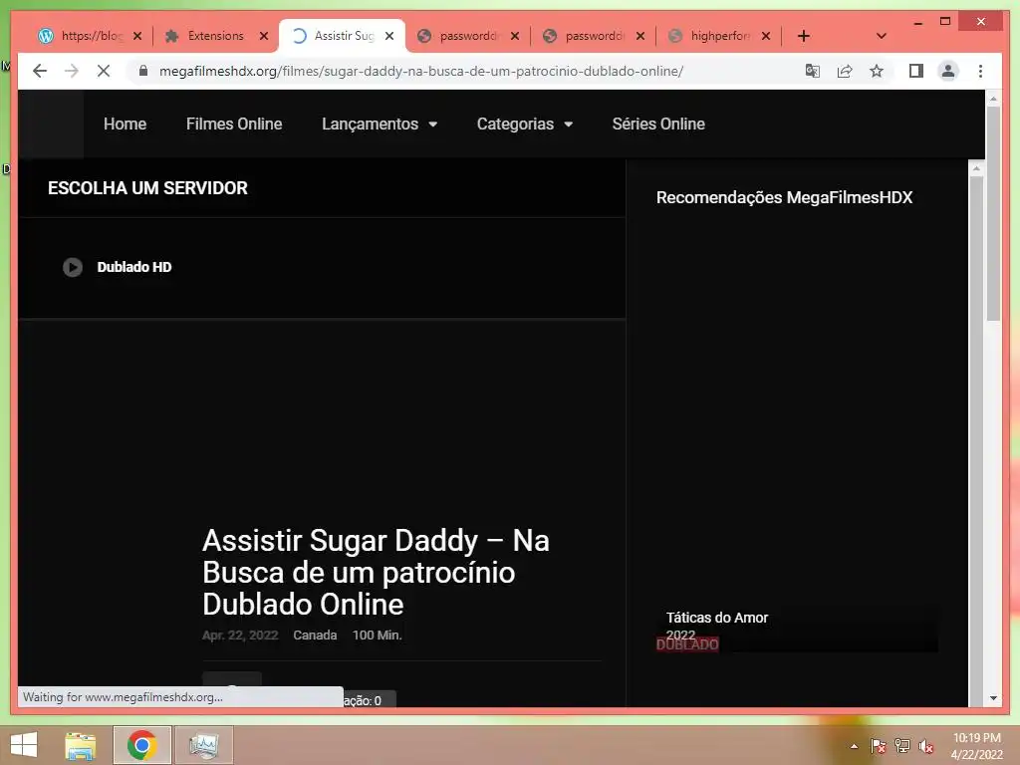Click the 100 Min. duration text
The width and height of the screenshot is (1020, 765).
pos(377,636)
